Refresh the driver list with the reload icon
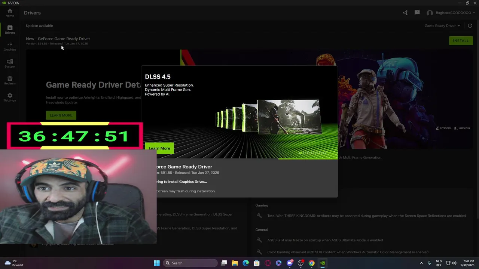This screenshot has height=269, width=479. (470, 26)
